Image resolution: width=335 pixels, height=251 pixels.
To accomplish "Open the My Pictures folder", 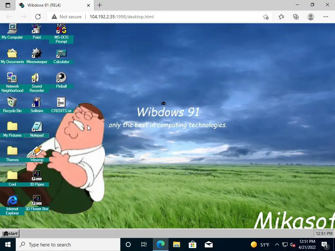I will point(12,129).
